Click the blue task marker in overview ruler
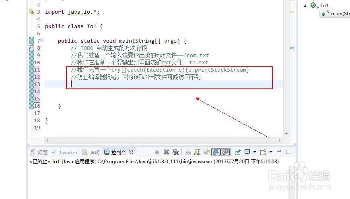 point(292,48)
